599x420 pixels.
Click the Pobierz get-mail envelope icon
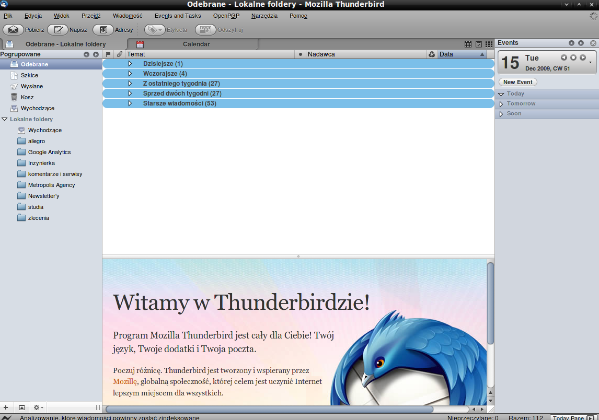coord(14,30)
